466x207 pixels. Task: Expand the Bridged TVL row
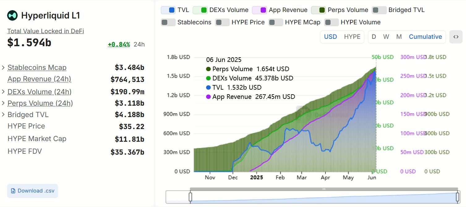coord(3,115)
